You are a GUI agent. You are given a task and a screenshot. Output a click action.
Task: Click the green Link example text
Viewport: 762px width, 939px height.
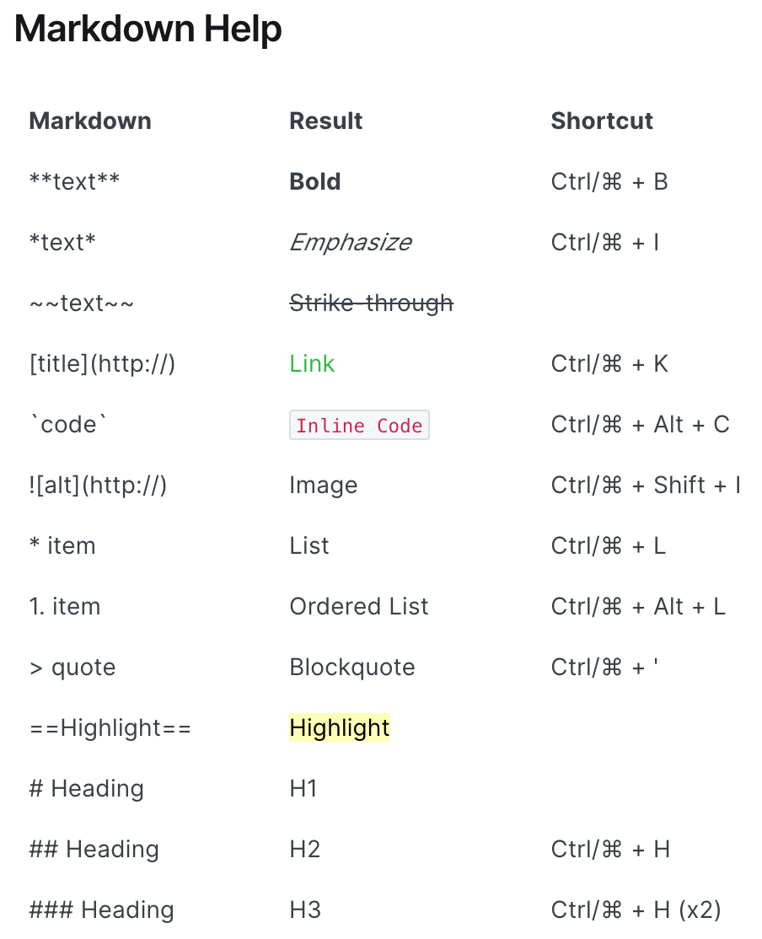312,363
